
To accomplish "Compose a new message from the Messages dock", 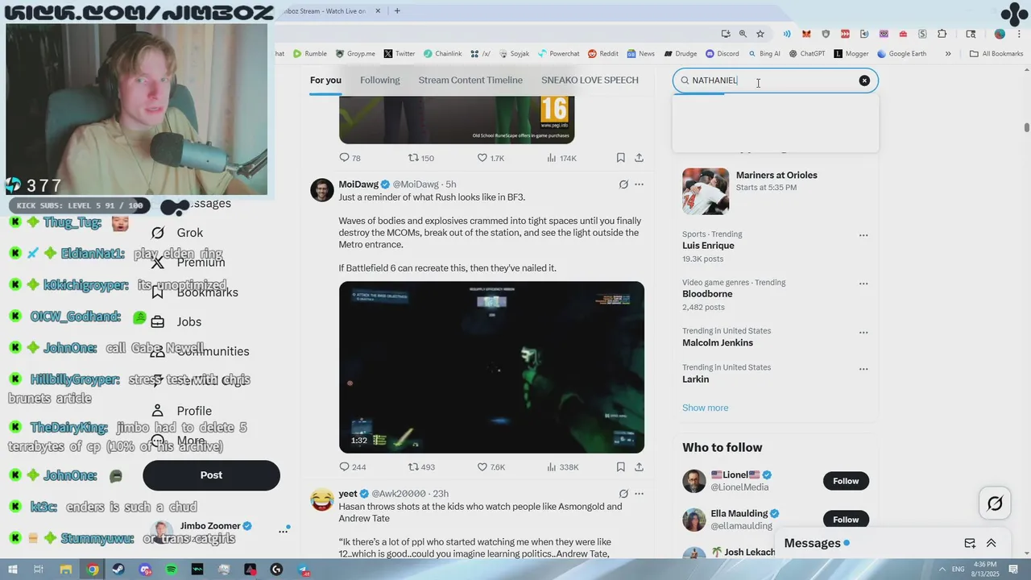I will 970,543.
